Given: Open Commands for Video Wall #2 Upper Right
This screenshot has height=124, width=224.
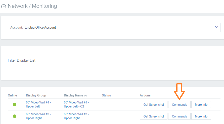Looking at the screenshot, I should coord(180,116).
